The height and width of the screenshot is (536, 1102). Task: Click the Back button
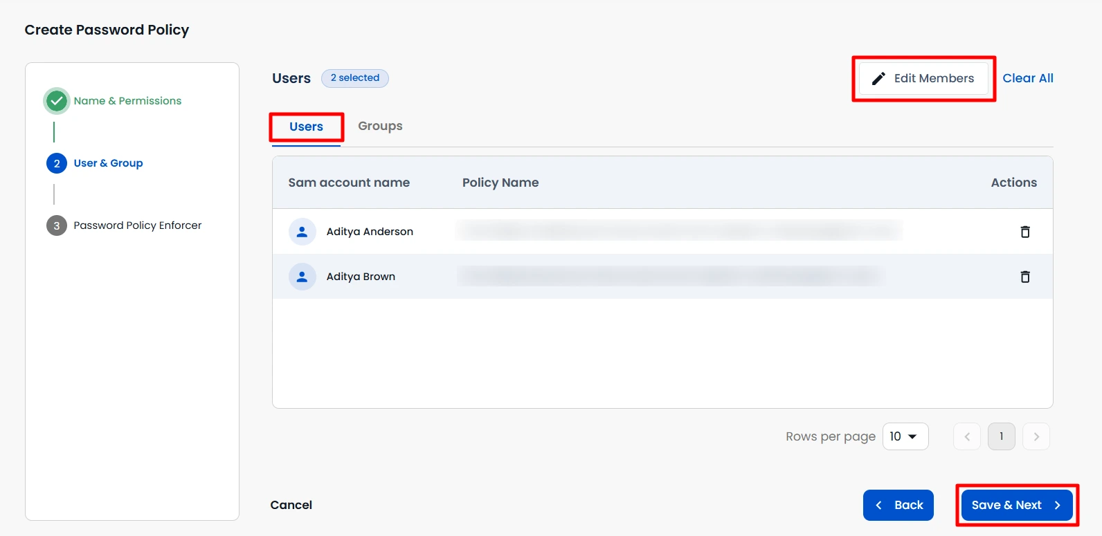pos(898,505)
